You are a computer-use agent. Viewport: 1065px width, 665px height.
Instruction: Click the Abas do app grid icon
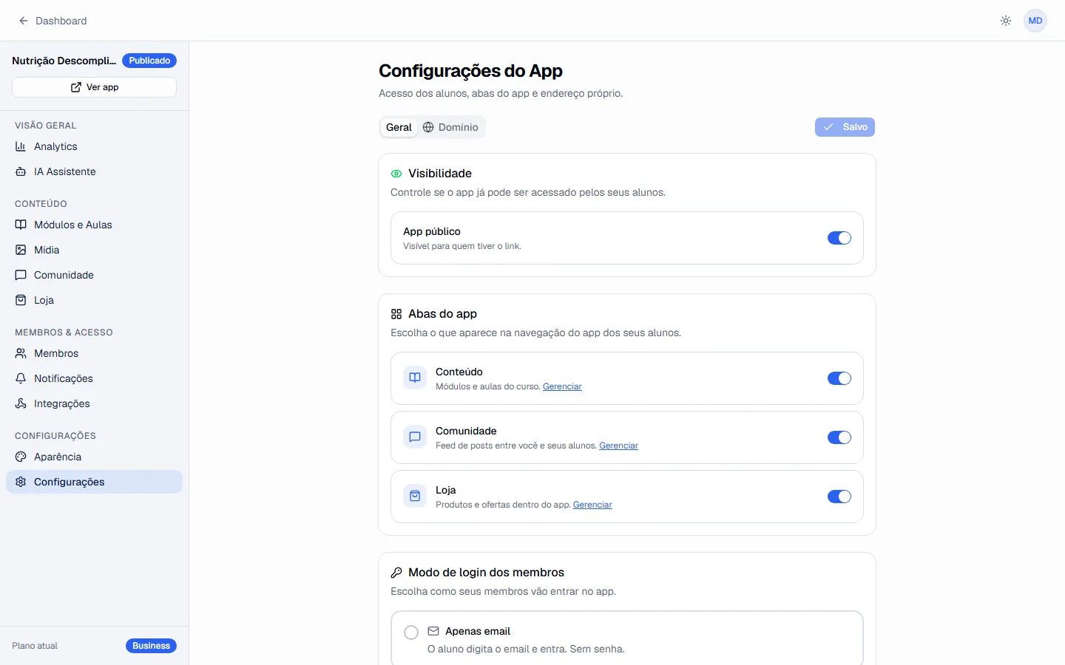tap(396, 314)
